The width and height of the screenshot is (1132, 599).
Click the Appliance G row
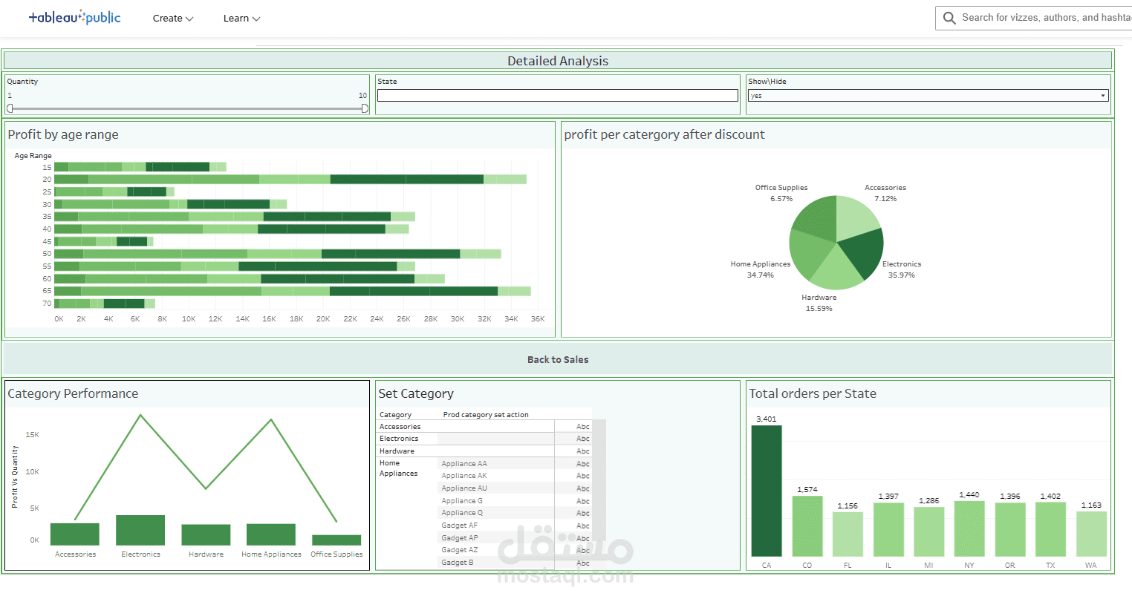click(x=462, y=501)
